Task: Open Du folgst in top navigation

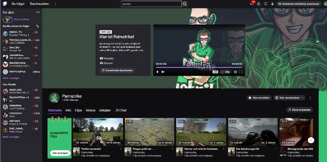Action: 18,4
